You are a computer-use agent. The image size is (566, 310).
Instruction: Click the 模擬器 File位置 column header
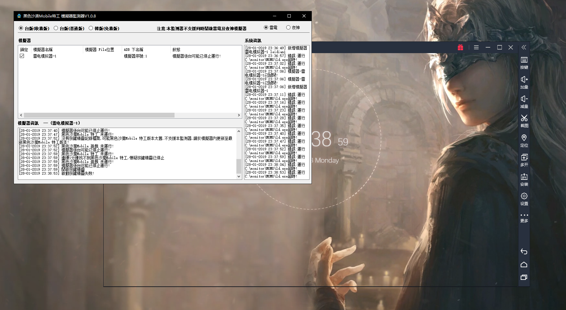point(102,50)
